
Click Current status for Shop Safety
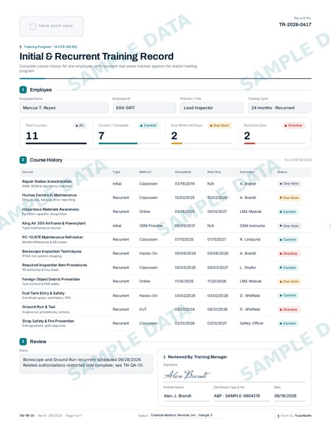coord(288,324)
